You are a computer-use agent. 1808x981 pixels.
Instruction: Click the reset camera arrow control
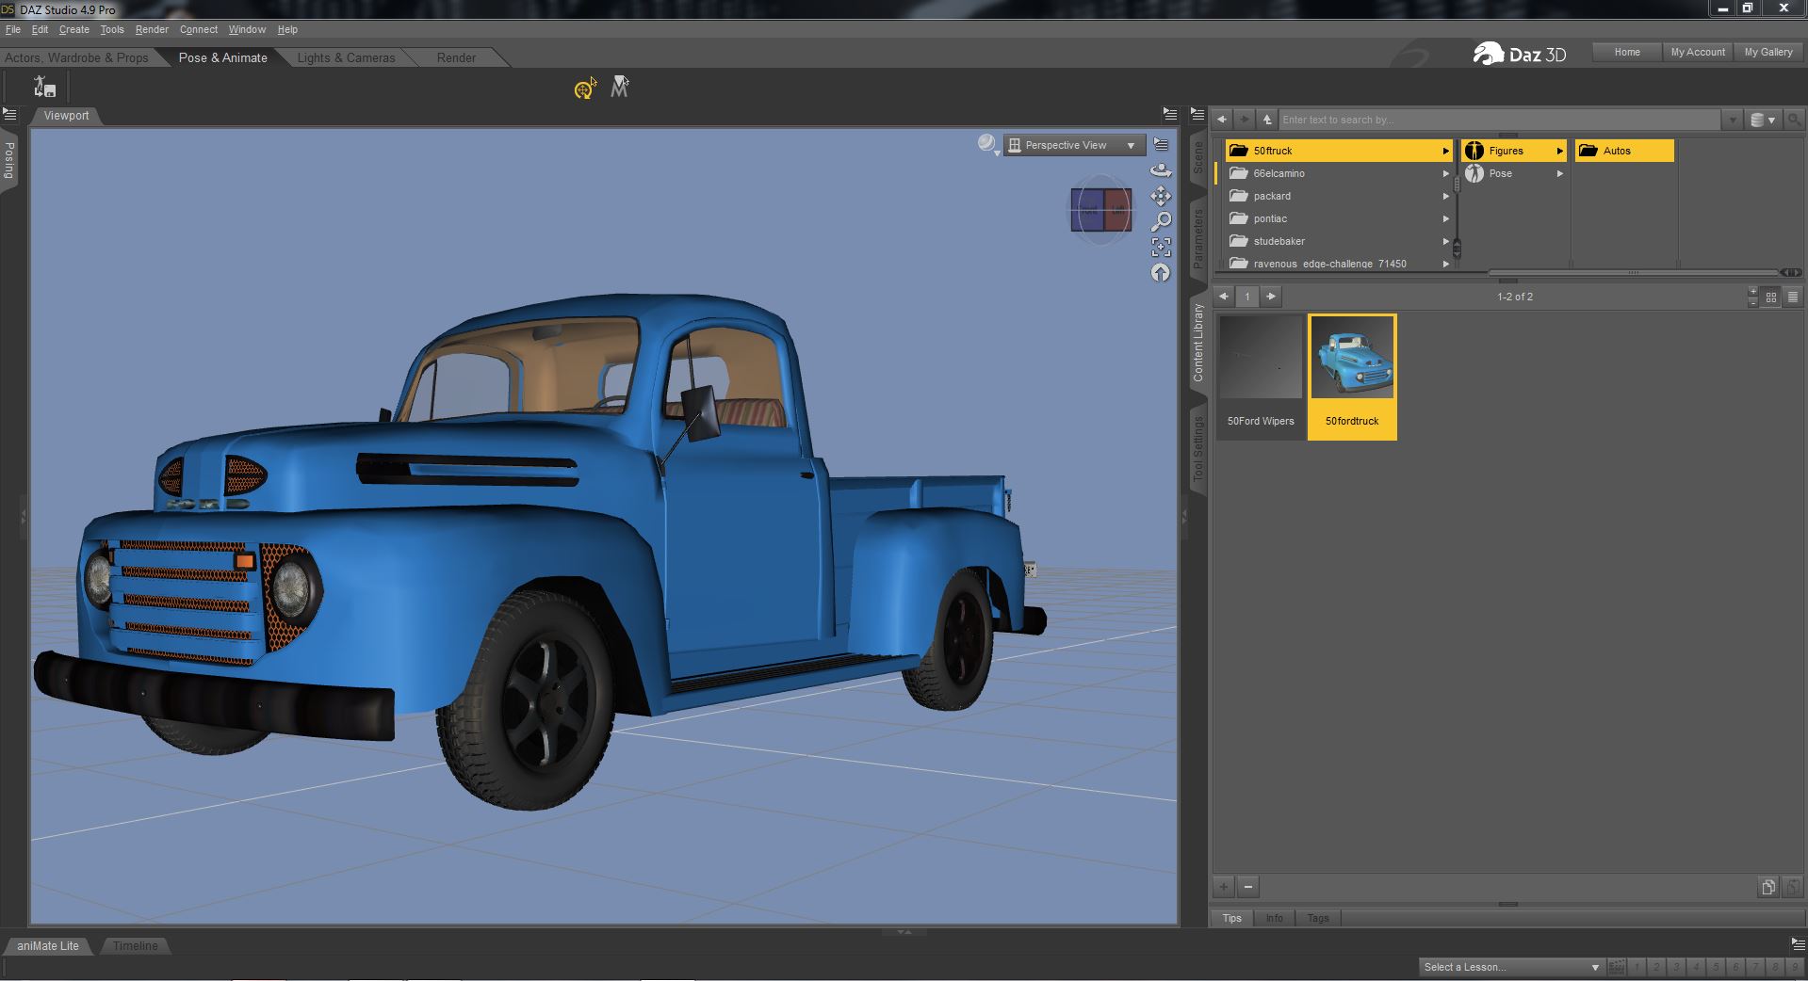click(x=1161, y=273)
